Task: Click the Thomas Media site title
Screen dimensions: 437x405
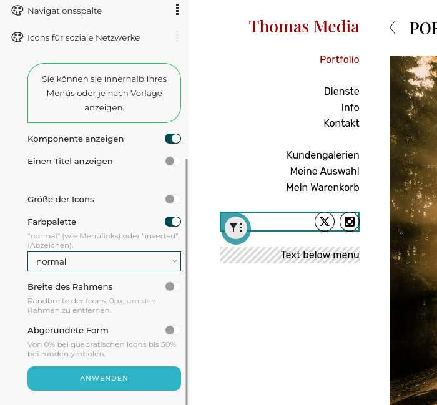Action: tap(304, 26)
